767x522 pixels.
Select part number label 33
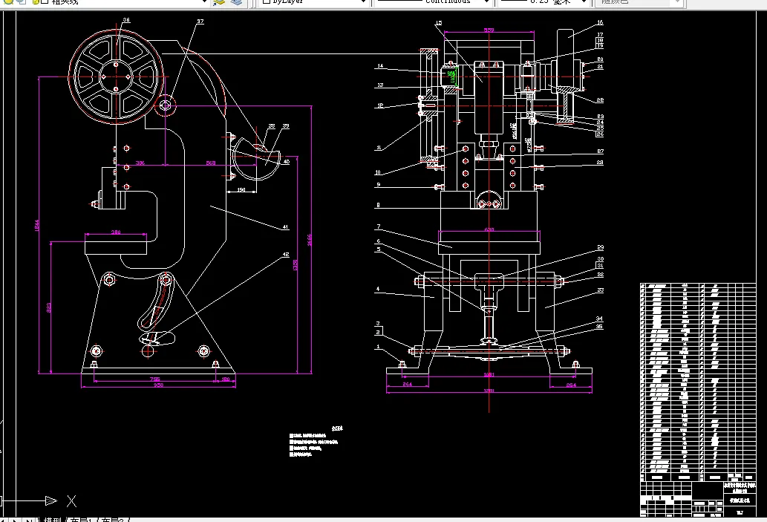pyautogui.click(x=600, y=290)
